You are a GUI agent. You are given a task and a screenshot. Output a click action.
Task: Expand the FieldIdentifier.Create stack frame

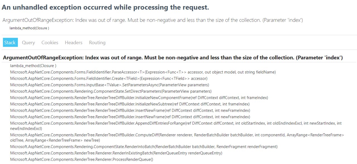[x=109, y=79]
